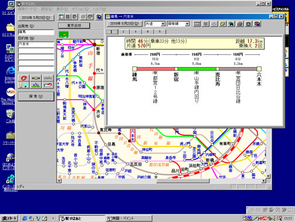Image resolution: width=295 pixels, height=222 pixels.
Task: Open the 表示 menu
Action: tap(62, 9)
